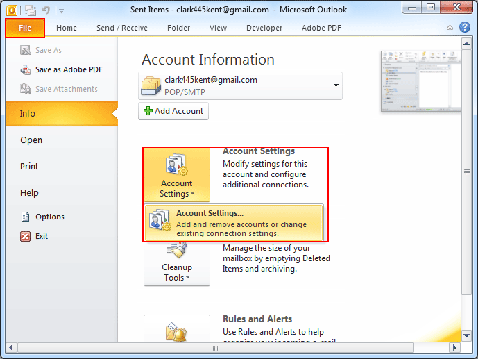This screenshot has height=359, width=478.
Task: Click the account folder icon beside POP/SMTP
Action: click(x=151, y=86)
